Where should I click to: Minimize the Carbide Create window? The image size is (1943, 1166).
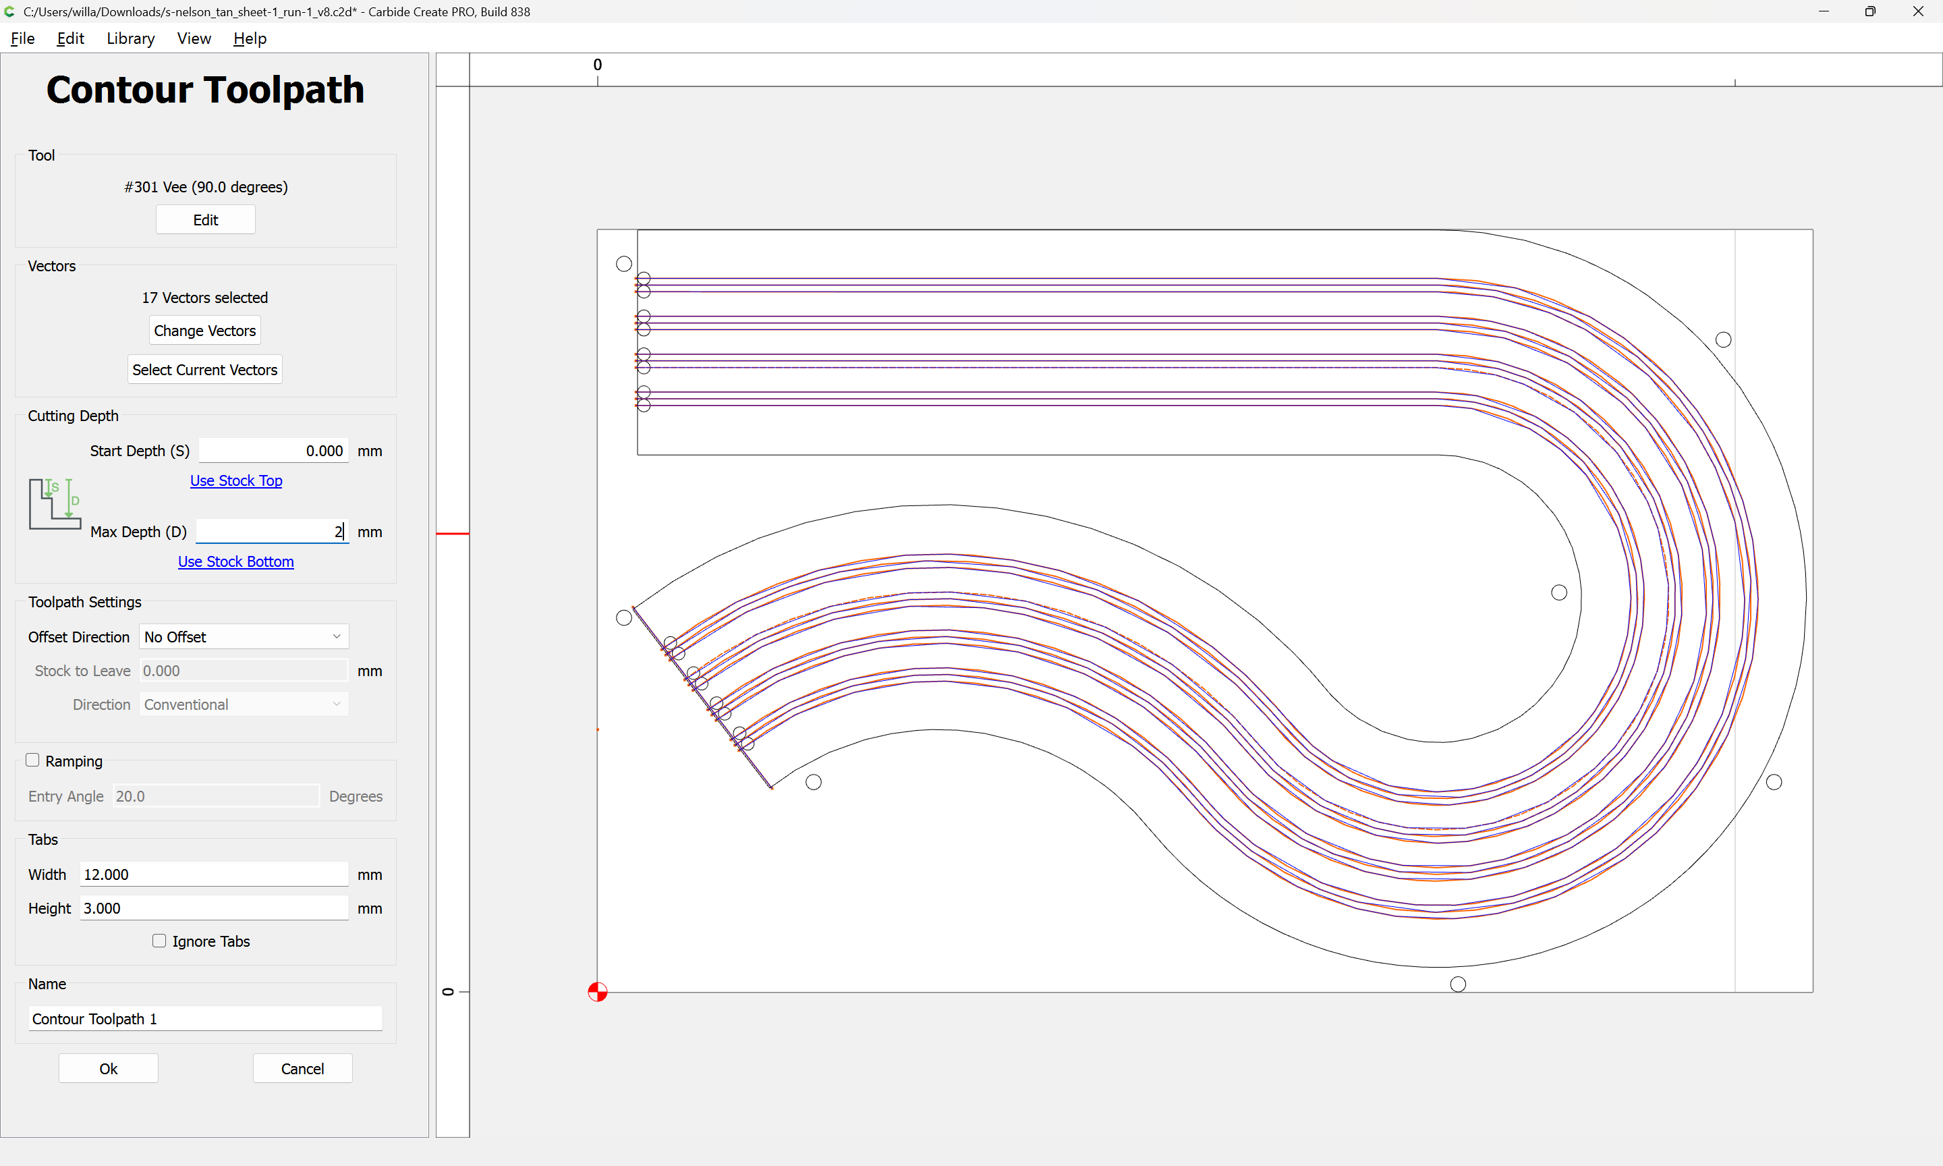pyautogui.click(x=1824, y=11)
